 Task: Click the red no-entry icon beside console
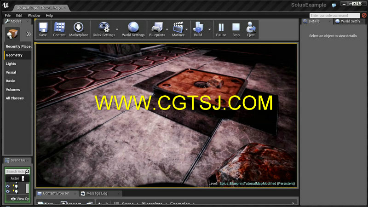click(364, 15)
